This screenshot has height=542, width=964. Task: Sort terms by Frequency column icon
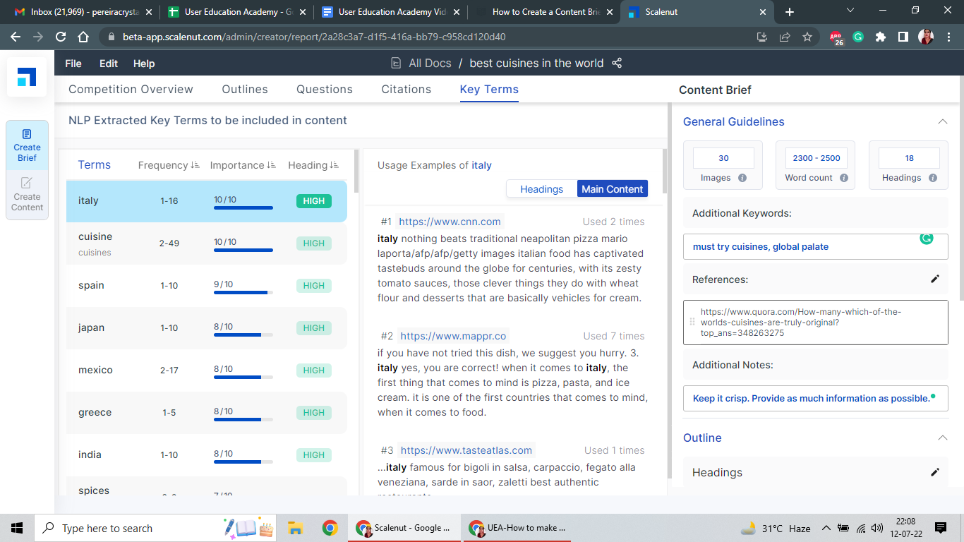(x=195, y=165)
